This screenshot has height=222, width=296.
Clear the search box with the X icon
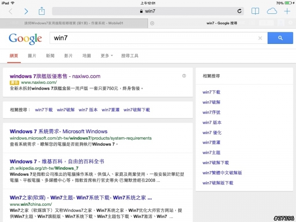(x=260, y=38)
